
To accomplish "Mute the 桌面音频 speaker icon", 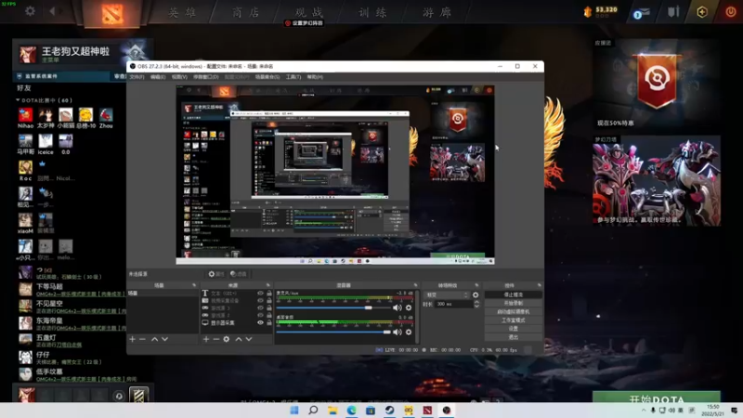I will pos(398,333).
